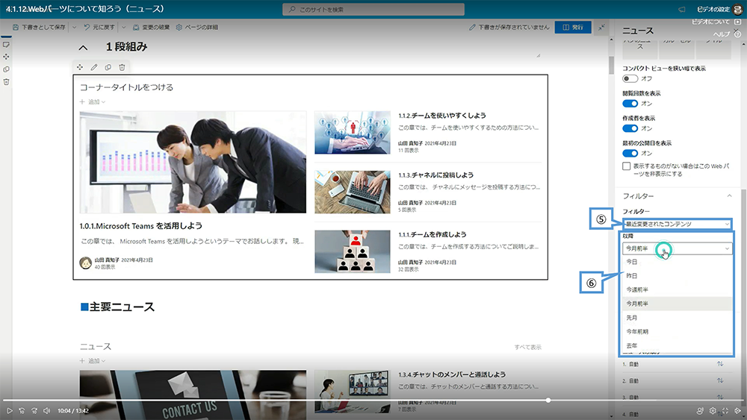This screenshot has height=420, width=747.
Task: Select 今月前半 in the dropdown list
Action: (x=677, y=304)
